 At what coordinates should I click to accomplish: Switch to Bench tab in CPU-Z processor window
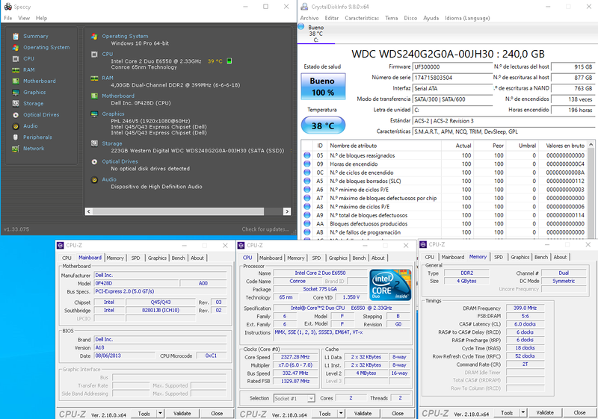pyautogui.click(x=359, y=258)
